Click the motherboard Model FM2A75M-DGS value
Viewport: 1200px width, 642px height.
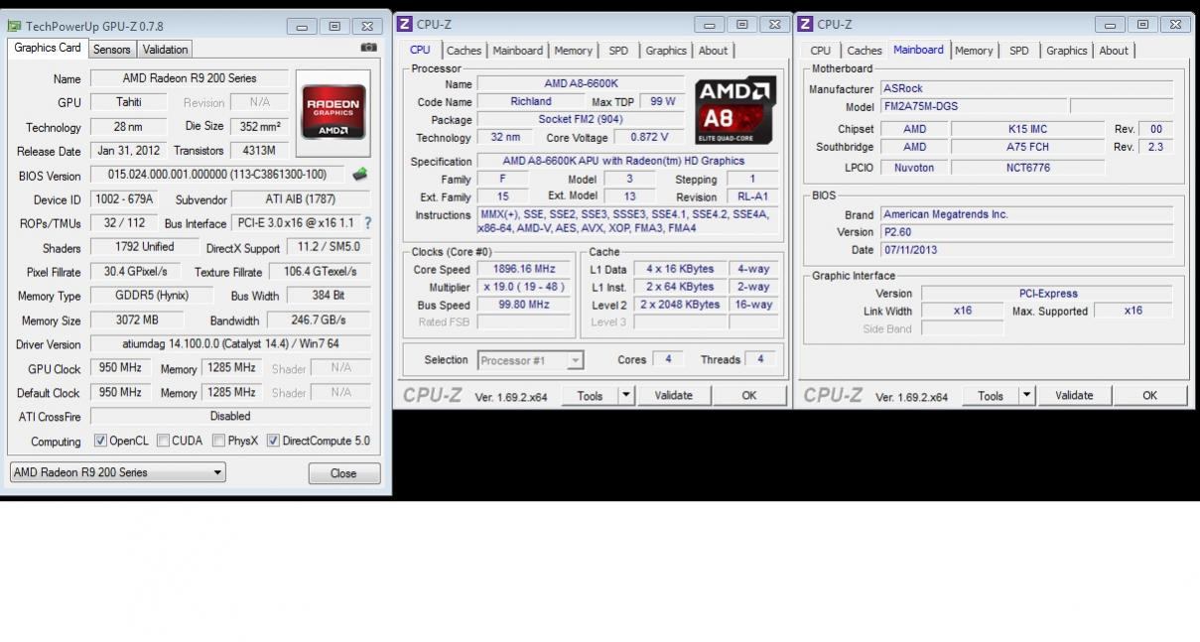point(974,106)
